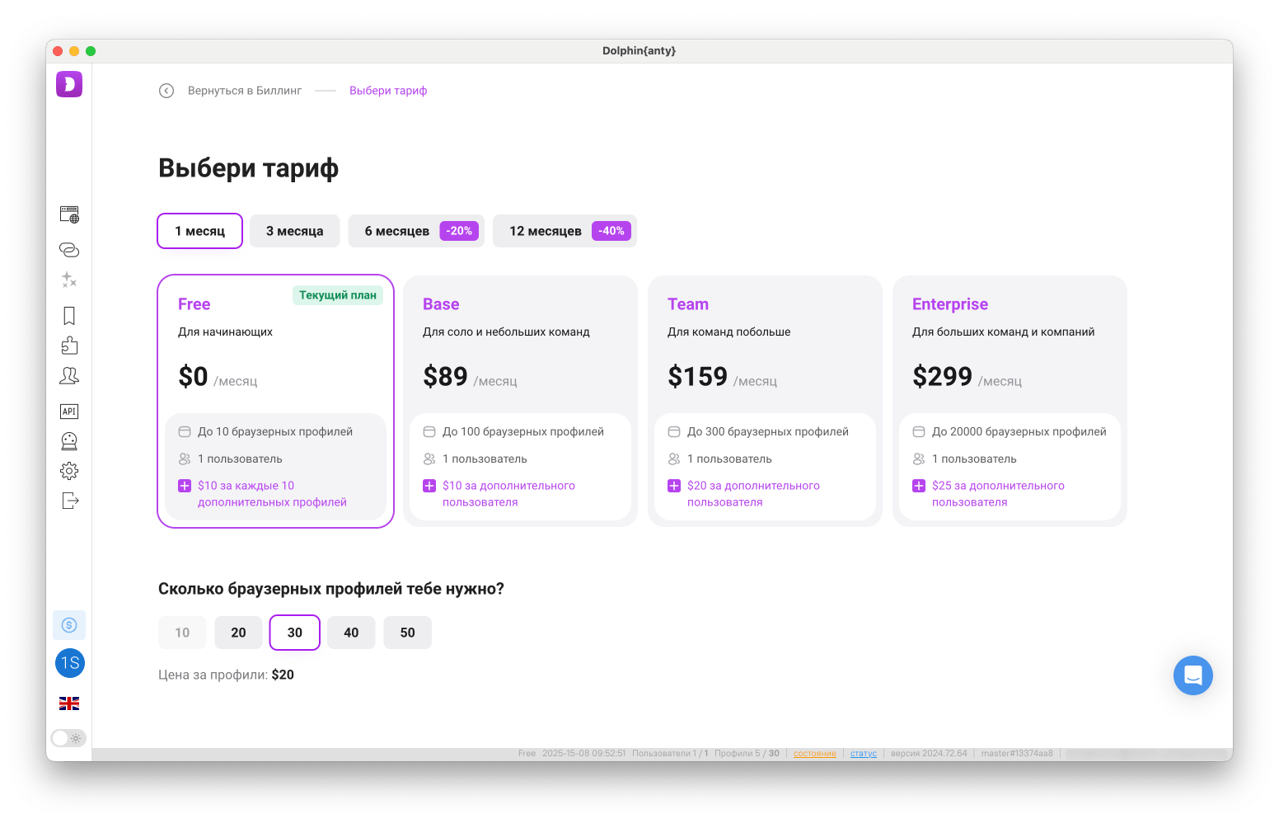This screenshot has height=814, width=1279.
Task: Click '$20 за дополнительного пользователя' in Team
Action: [753, 494]
